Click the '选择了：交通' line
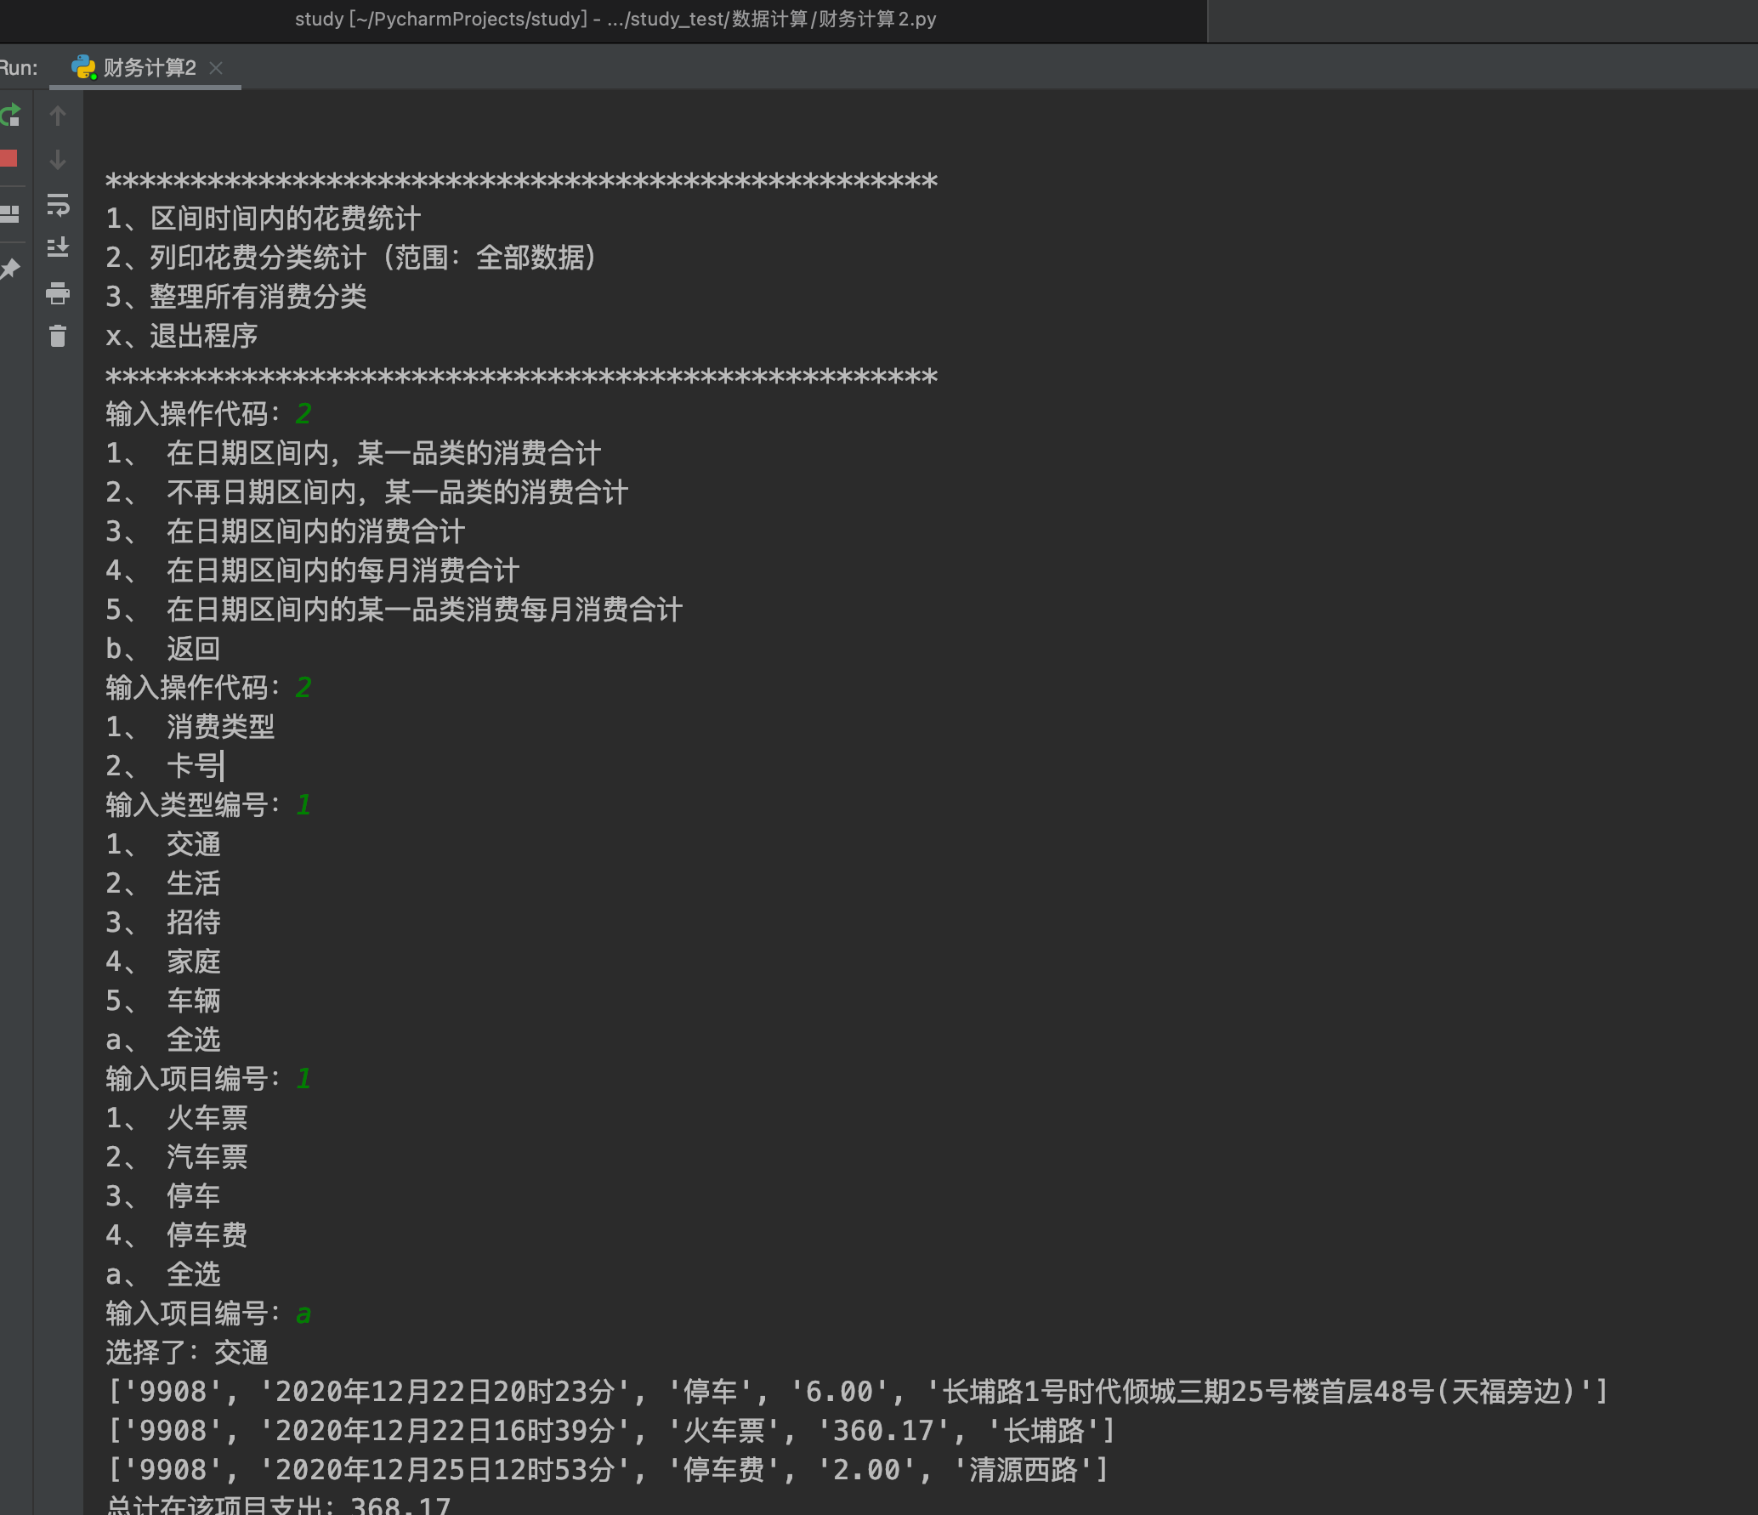 186,1353
